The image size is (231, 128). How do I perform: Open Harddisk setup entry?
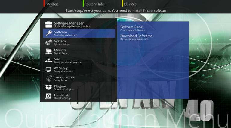coord(79,96)
